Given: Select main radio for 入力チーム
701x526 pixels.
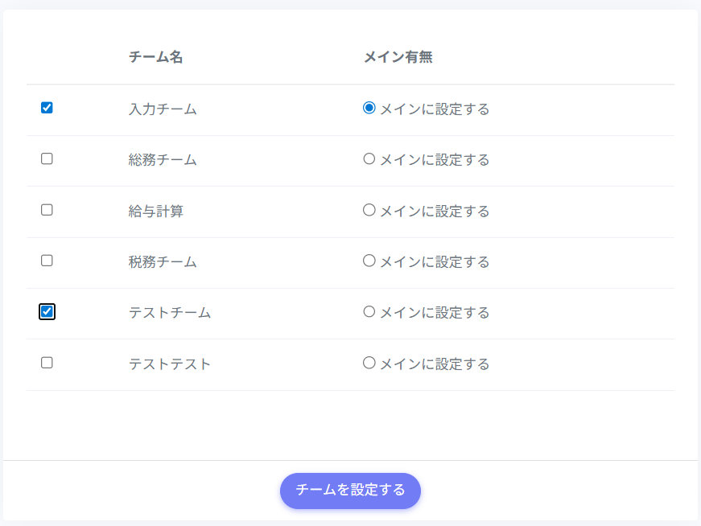Looking at the screenshot, I should pos(369,108).
